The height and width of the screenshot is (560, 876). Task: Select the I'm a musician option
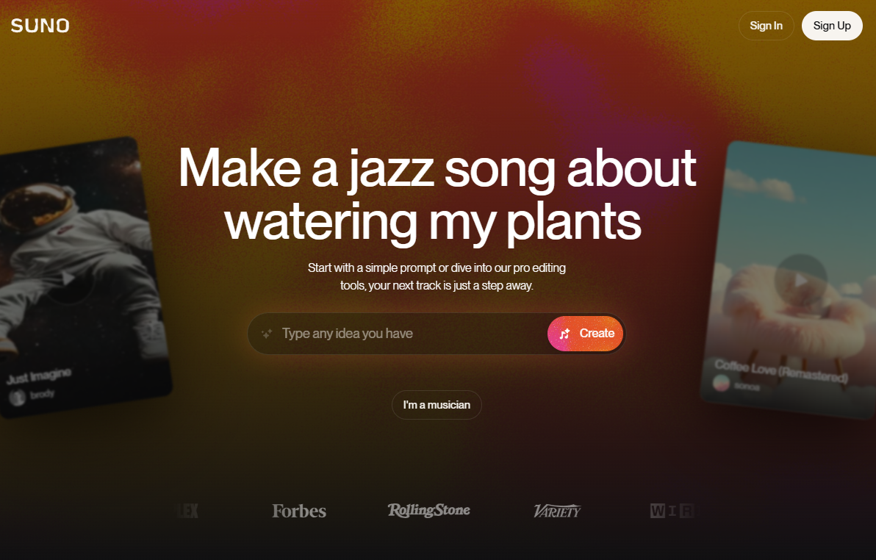tap(437, 405)
